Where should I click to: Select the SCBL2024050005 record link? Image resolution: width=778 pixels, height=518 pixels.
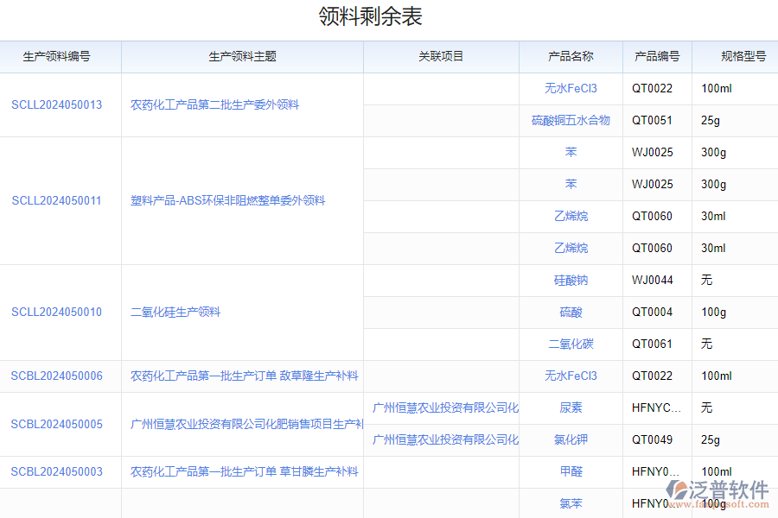point(56,424)
